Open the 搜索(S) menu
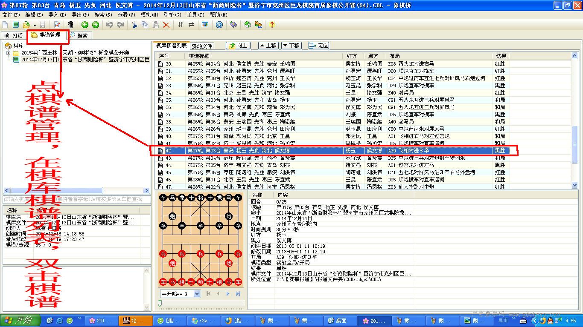Screen dimensions: 583x327 click(x=103, y=15)
